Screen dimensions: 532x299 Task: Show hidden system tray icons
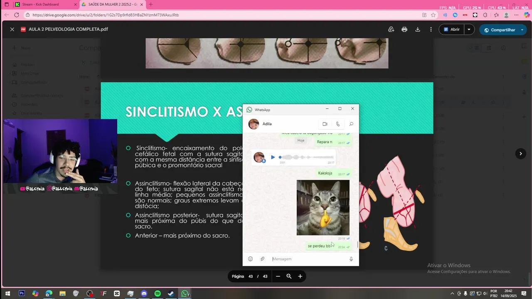click(x=452, y=294)
